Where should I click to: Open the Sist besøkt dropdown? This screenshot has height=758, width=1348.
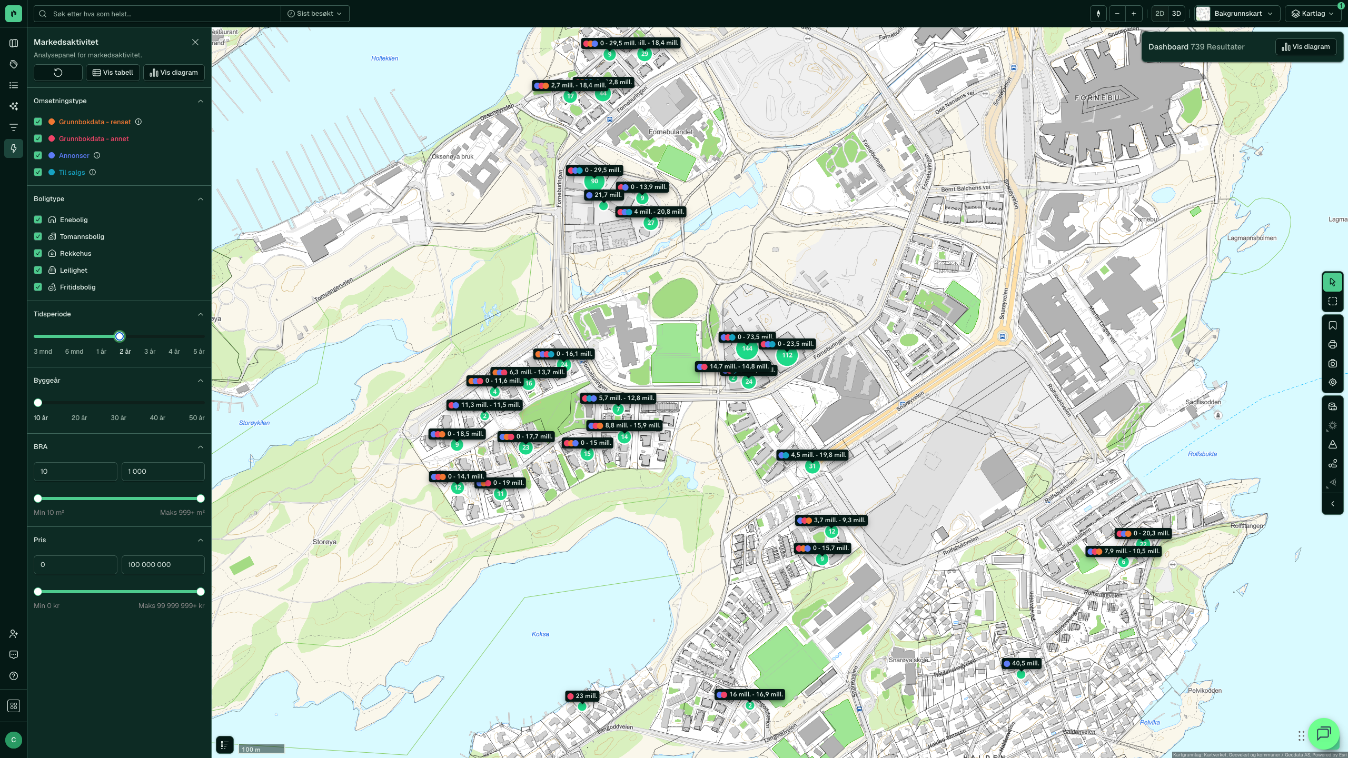pos(315,14)
